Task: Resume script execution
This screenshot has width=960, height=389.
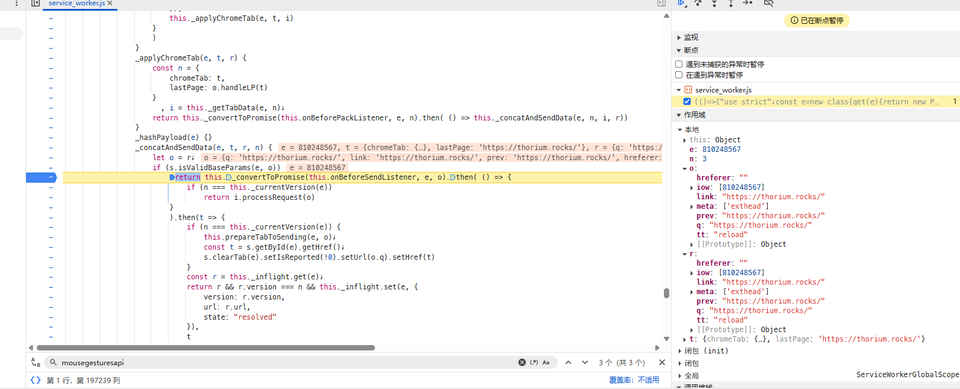Action: coord(682,4)
